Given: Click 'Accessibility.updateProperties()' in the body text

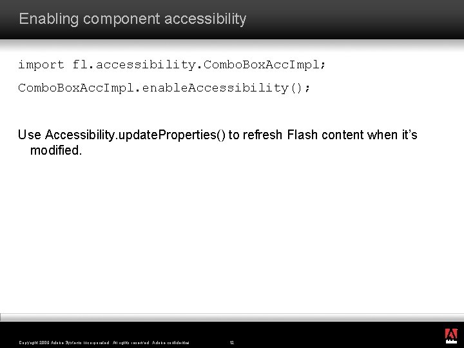Looking at the screenshot, I should 135,135.
